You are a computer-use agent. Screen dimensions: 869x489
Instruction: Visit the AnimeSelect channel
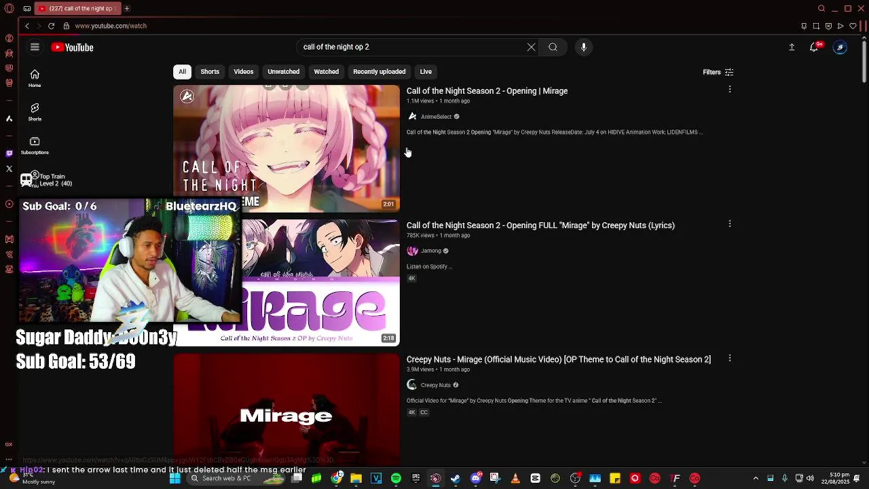(436, 117)
